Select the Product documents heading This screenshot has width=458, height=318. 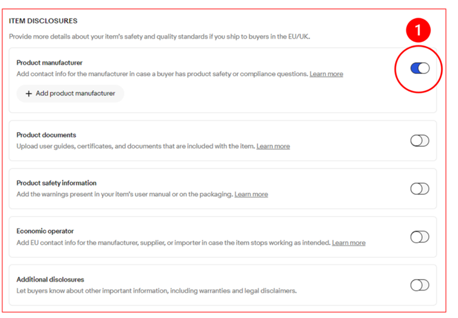46,135
